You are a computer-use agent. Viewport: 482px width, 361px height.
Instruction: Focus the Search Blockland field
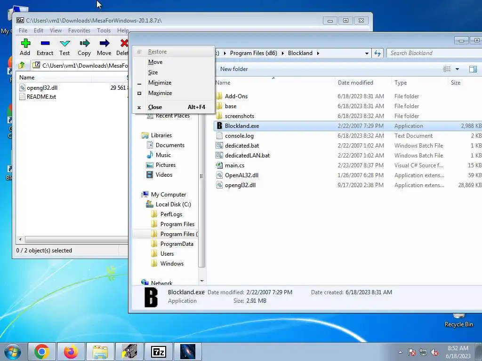[x=434, y=53]
